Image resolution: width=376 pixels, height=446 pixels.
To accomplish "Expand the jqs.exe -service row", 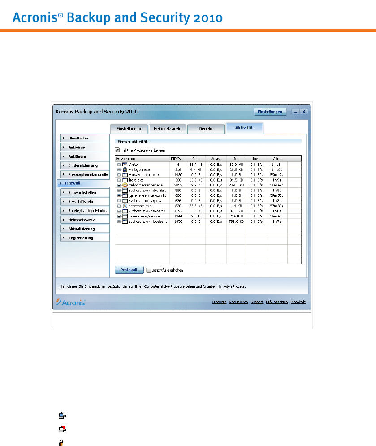I will click(119, 195).
